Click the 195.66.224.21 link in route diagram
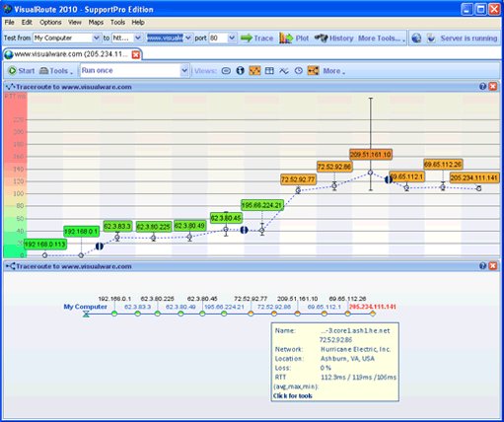Screen dimensions: 504x422 click(x=224, y=307)
